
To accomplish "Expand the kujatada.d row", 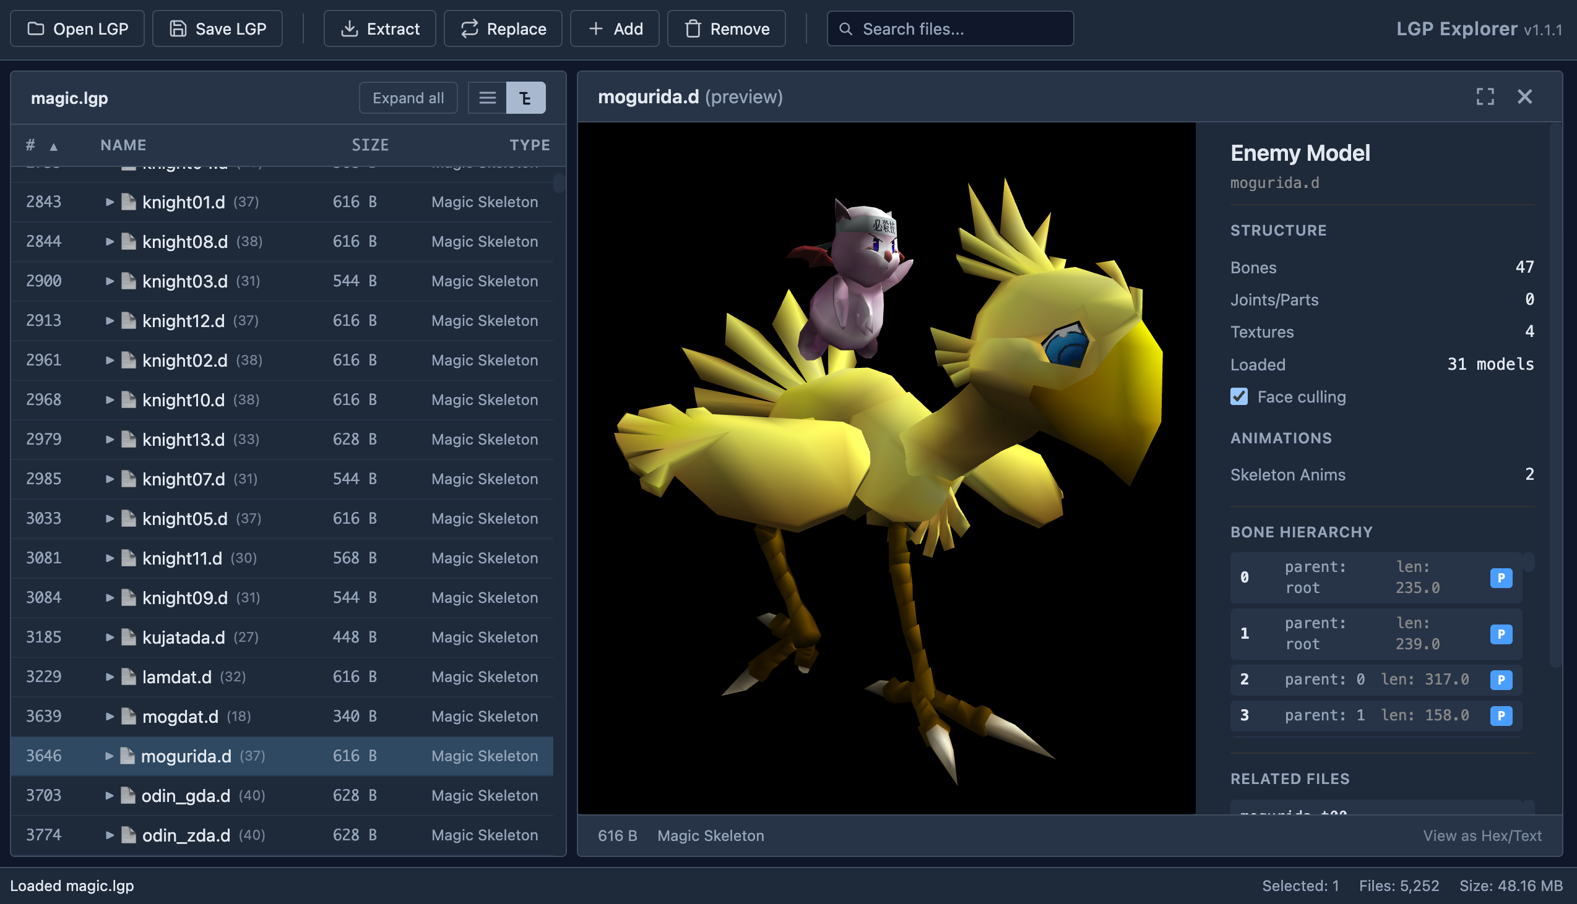I will click(110, 637).
